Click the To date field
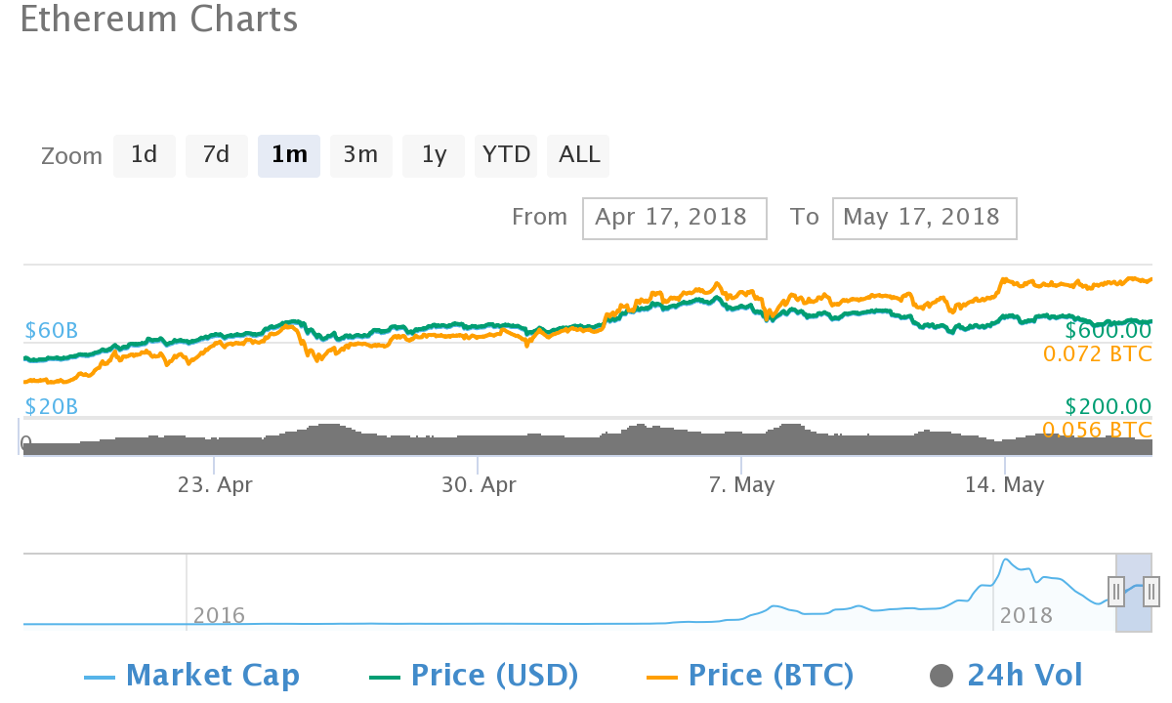Screen dimensions: 1172x703 (924, 218)
